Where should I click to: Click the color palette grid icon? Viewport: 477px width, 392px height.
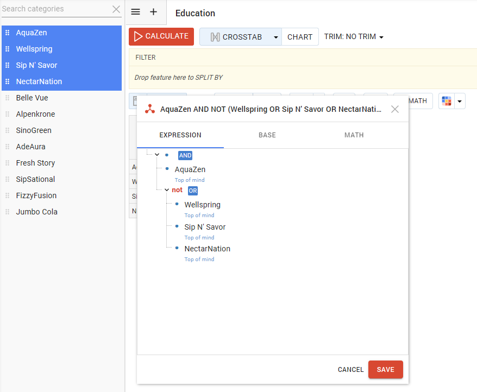(x=447, y=101)
